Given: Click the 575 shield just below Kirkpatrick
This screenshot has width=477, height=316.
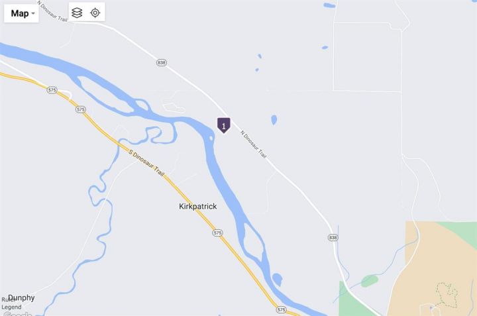Looking at the screenshot, I should (x=217, y=233).
